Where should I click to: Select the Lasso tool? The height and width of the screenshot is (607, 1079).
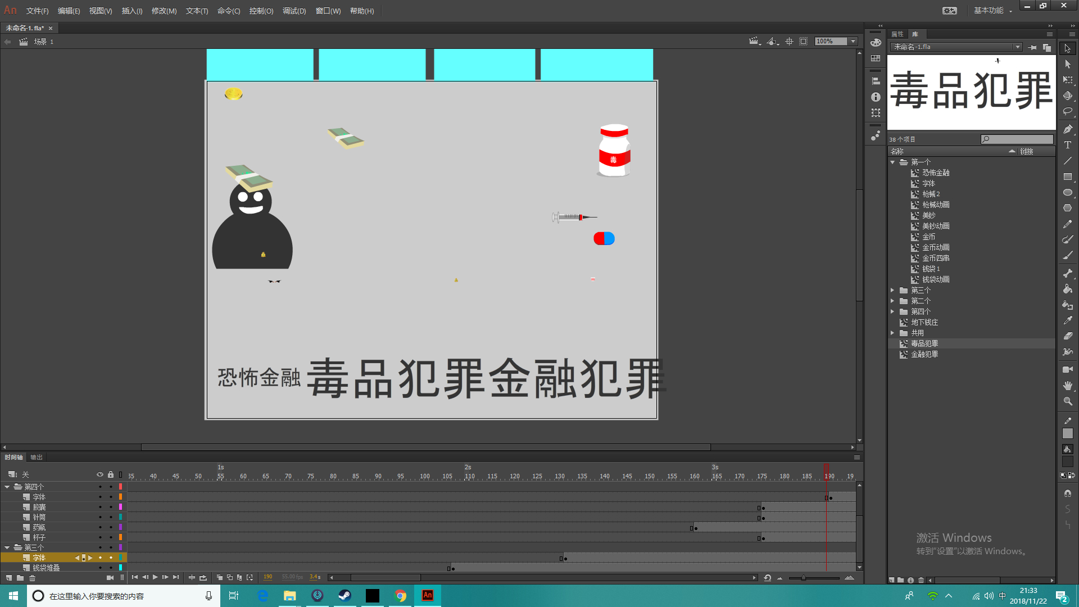tap(1068, 112)
